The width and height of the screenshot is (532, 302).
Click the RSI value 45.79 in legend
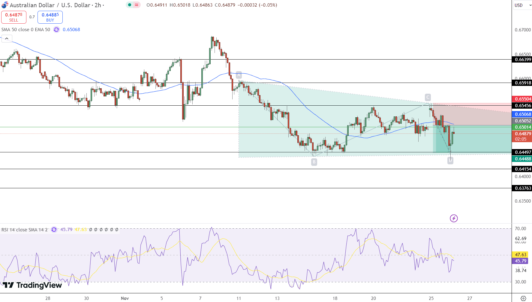pos(66,230)
